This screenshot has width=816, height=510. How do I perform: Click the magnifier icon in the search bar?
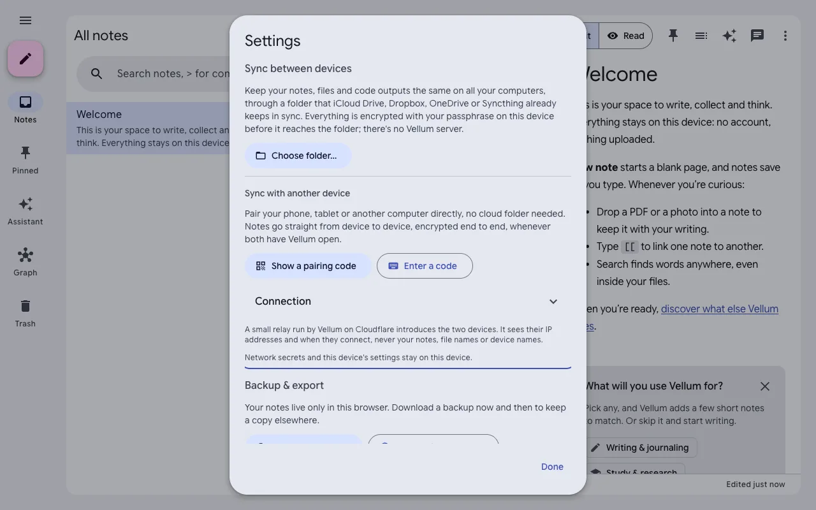point(97,74)
